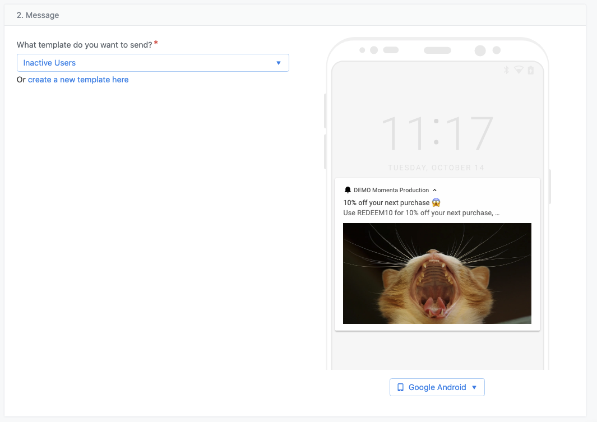
Task: Collapse notification using chevron beside DEMO Momenta Production
Action: [x=434, y=190]
